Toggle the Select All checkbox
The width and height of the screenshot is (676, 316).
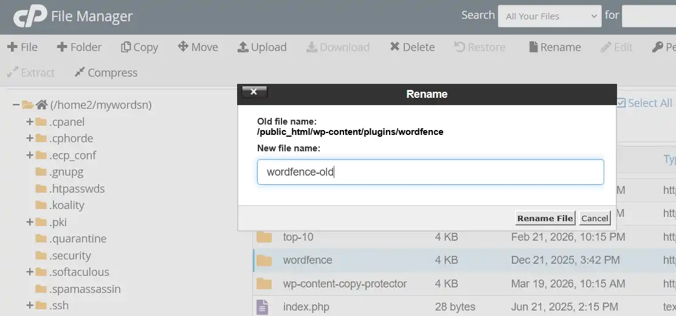621,103
